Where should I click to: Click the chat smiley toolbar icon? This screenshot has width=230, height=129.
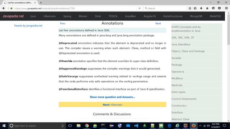click(213, 8)
